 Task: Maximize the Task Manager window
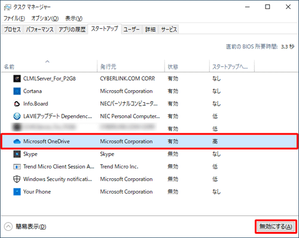(x=267, y=7)
